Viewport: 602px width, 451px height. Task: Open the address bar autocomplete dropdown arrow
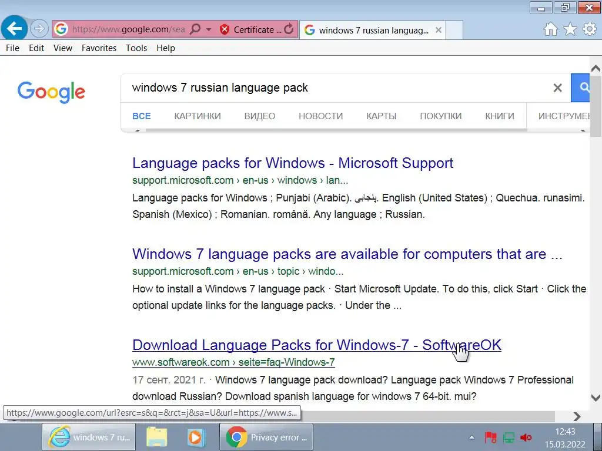209,29
